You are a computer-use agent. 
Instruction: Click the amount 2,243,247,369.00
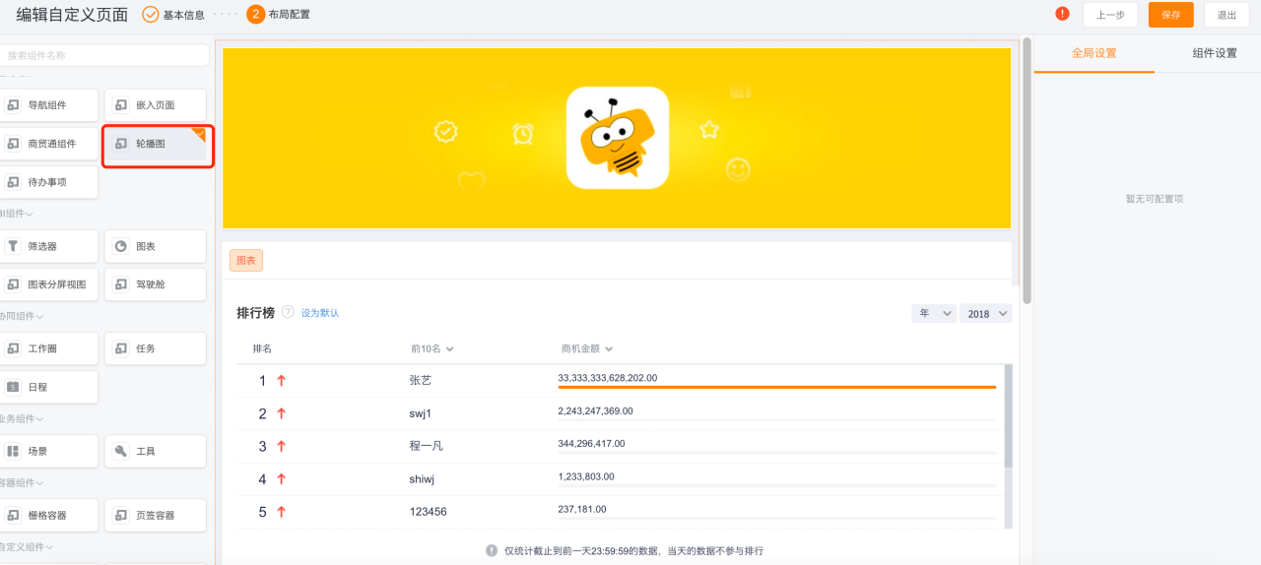point(595,411)
